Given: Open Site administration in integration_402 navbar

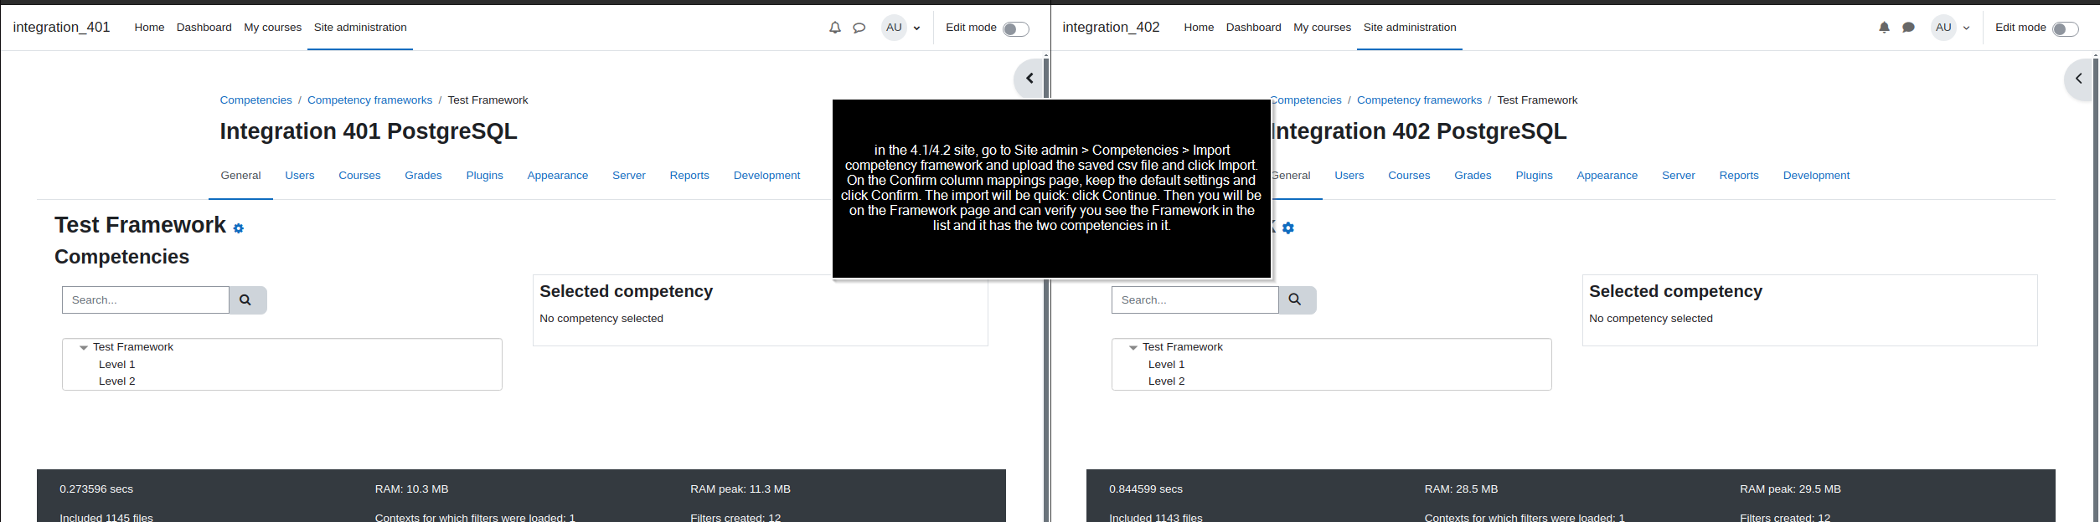Looking at the screenshot, I should (x=1410, y=28).
